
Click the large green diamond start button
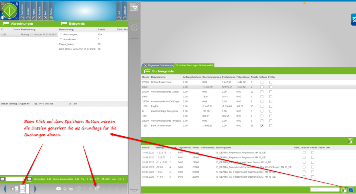coord(10,10)
